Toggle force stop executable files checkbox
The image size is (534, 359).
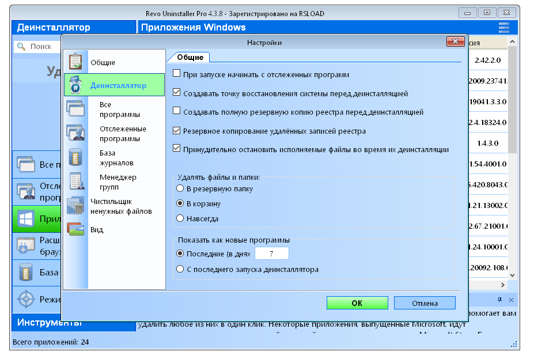(176, 148)
